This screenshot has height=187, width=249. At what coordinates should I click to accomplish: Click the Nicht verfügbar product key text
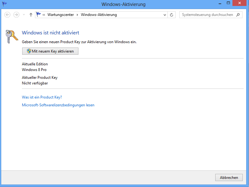click(x=35, y=83)
